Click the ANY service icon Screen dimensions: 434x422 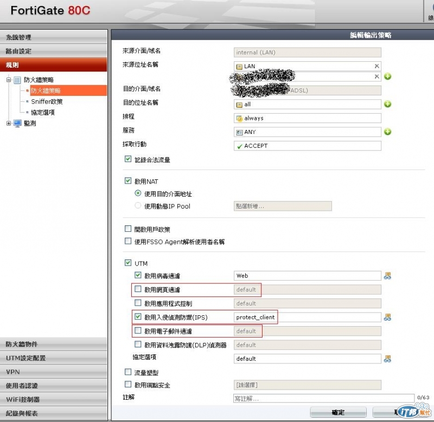pos(239,132)
